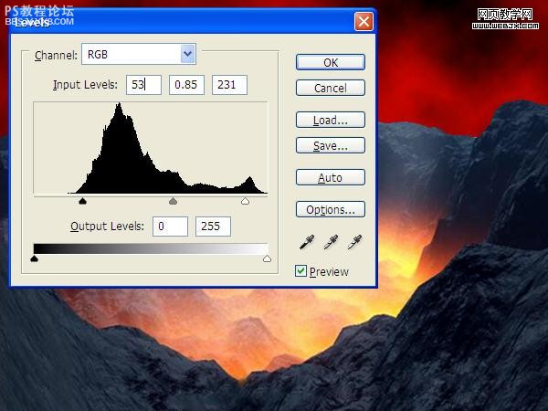Cancel the Levels adjustment
548x411 pixels.
tap(331, 88)
